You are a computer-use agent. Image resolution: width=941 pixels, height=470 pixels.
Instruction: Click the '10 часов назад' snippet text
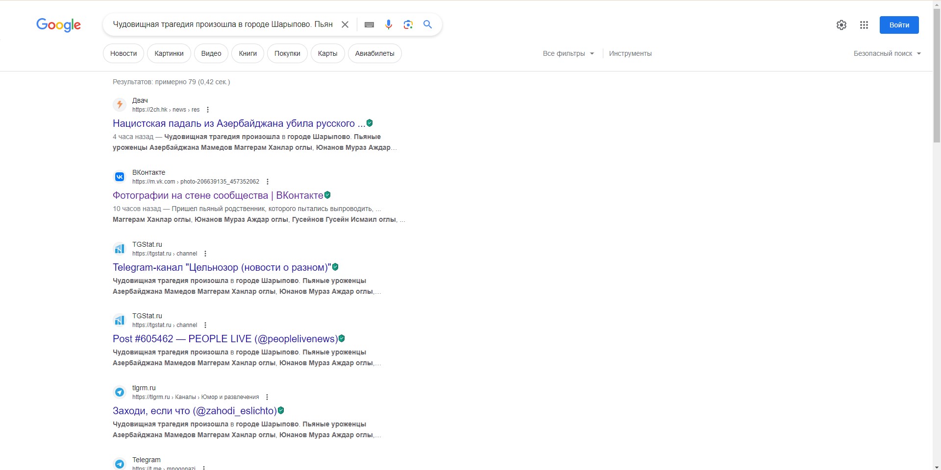pyautogui.click(x=137, y=209)
